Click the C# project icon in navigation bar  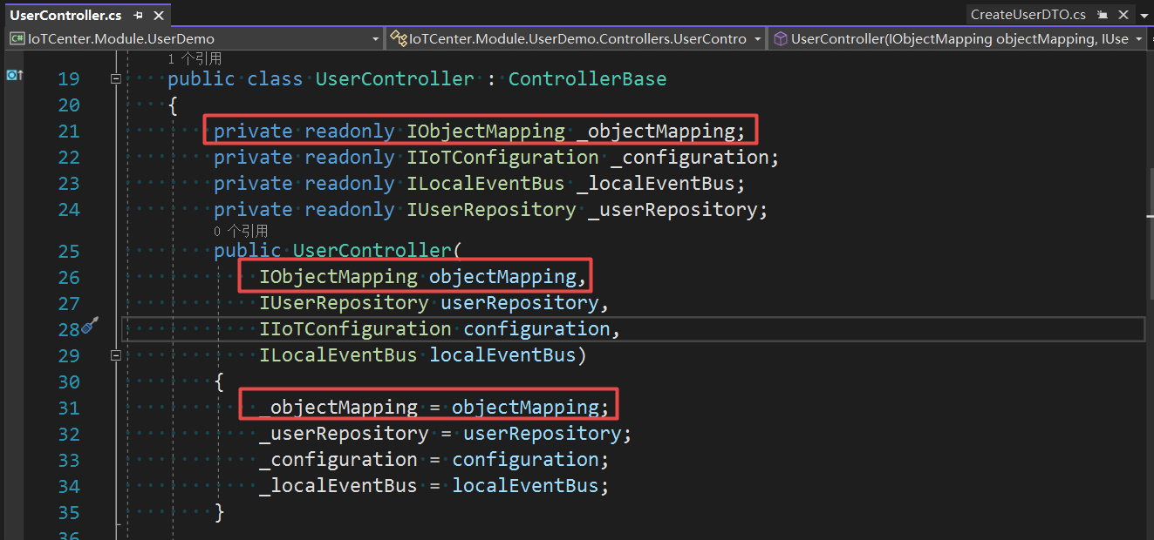click(17, 38)
